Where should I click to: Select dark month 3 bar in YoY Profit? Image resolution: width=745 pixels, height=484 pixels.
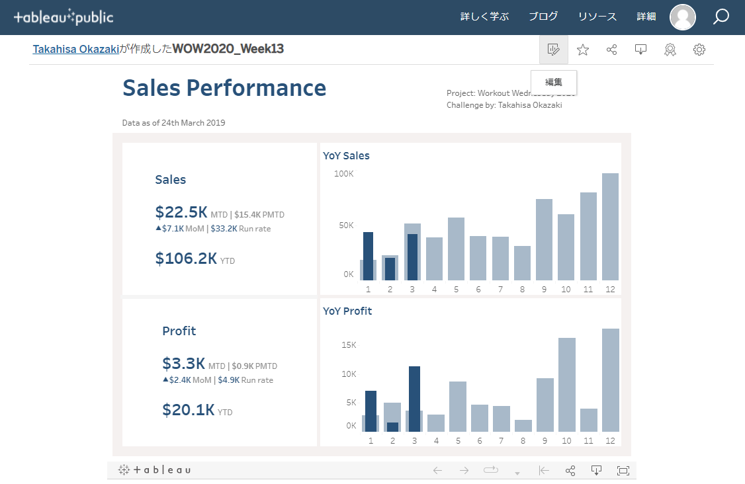[414, 399]
